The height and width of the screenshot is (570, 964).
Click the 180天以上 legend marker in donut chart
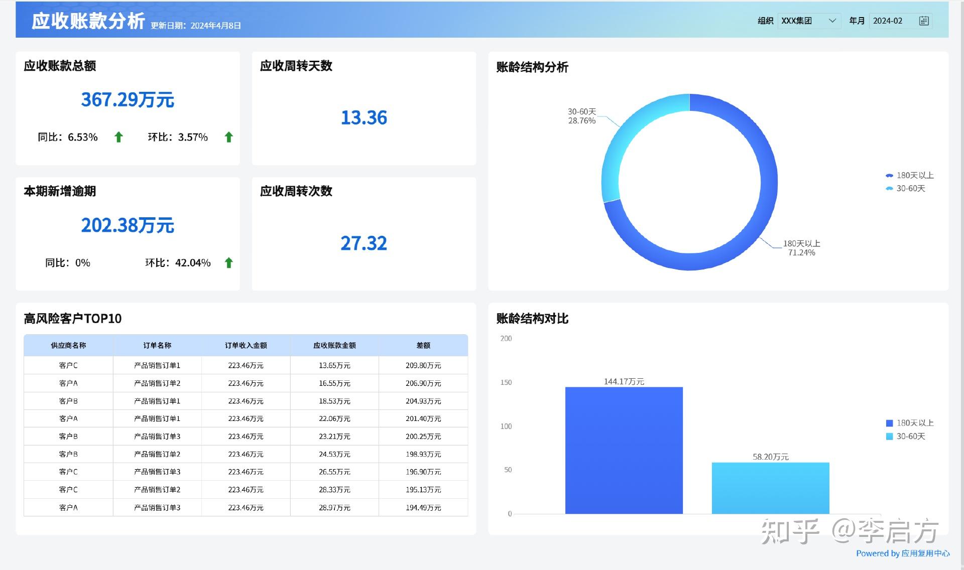pyautogui.click(x=889, y=175)
